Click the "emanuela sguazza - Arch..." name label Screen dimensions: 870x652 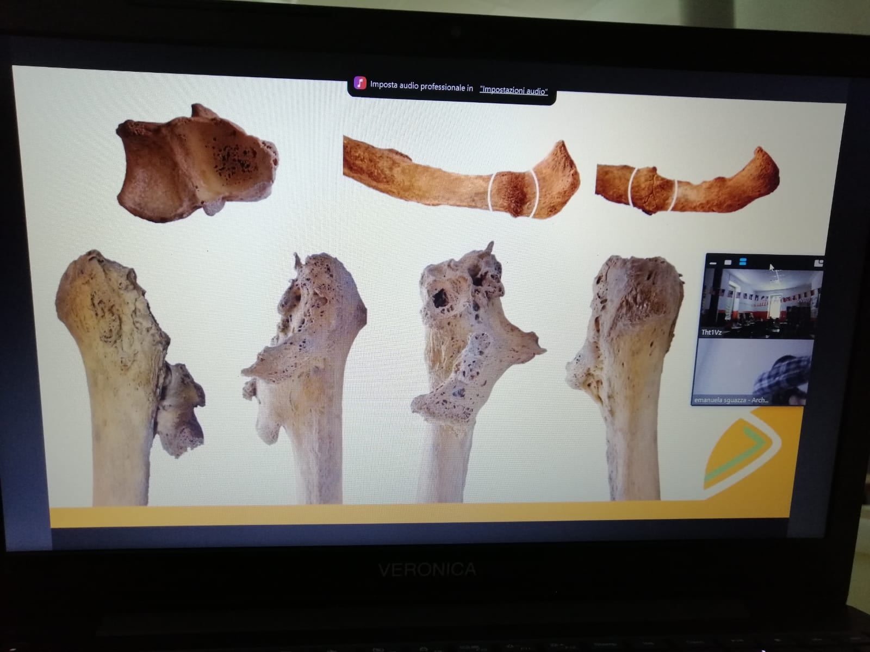pos(731,400)
